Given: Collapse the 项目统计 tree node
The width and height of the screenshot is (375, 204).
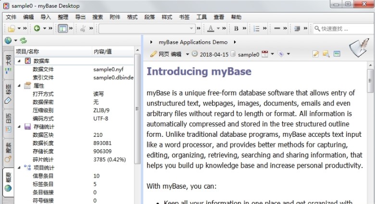Looking at the screenshot, I should click(19, 168).
